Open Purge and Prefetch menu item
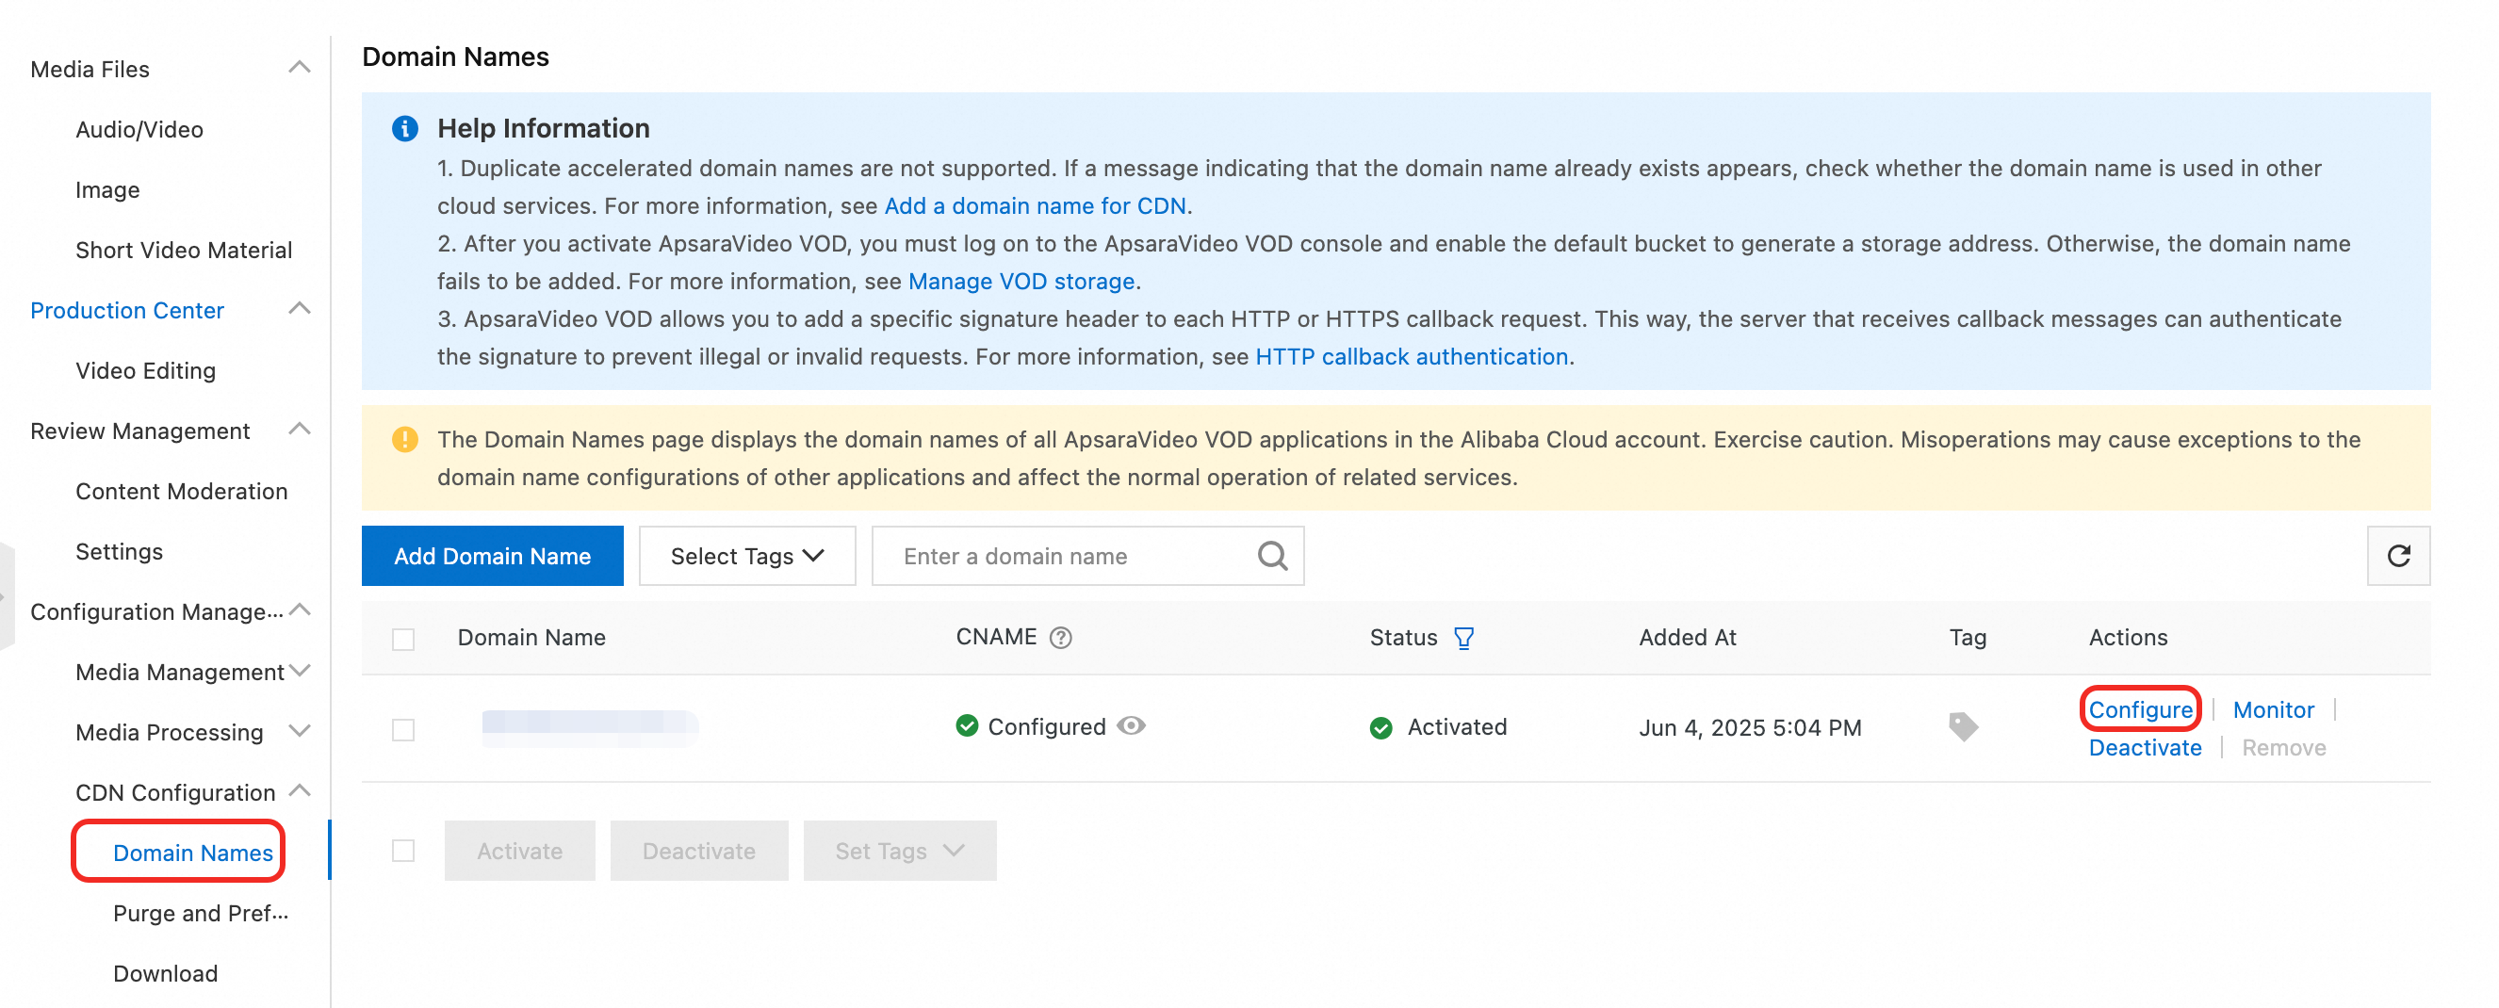This screenshot has height=1008, width=2499. 200,913
